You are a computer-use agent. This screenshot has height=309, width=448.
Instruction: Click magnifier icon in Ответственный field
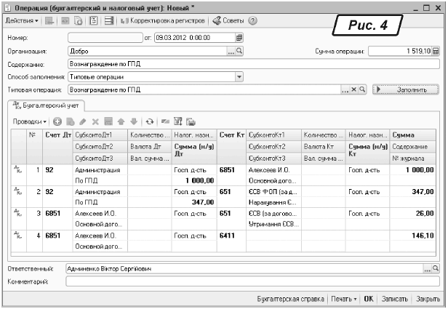436,268
